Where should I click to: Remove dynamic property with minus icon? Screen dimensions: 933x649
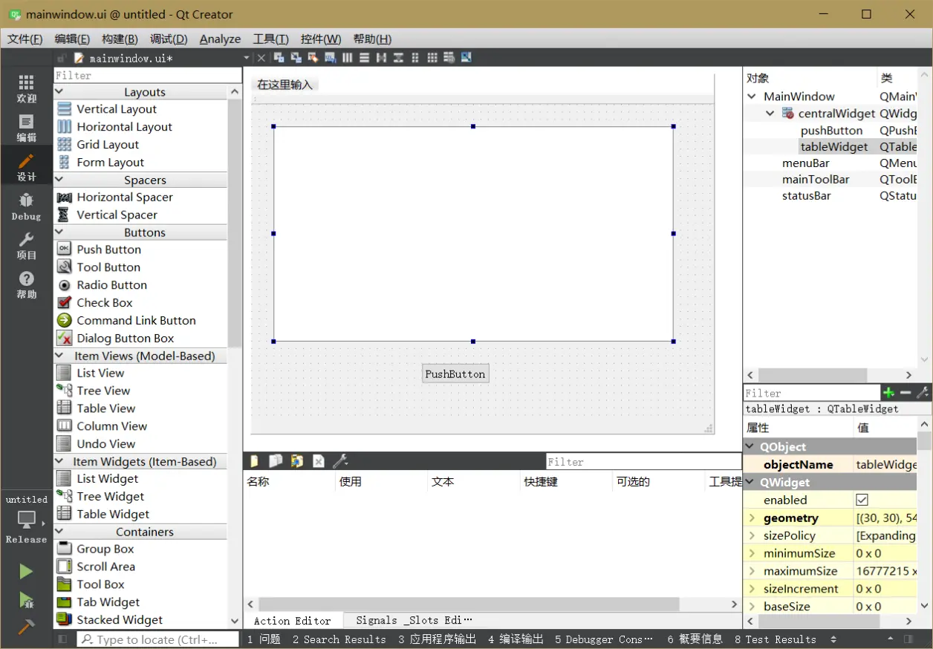[x=906, y=393]
